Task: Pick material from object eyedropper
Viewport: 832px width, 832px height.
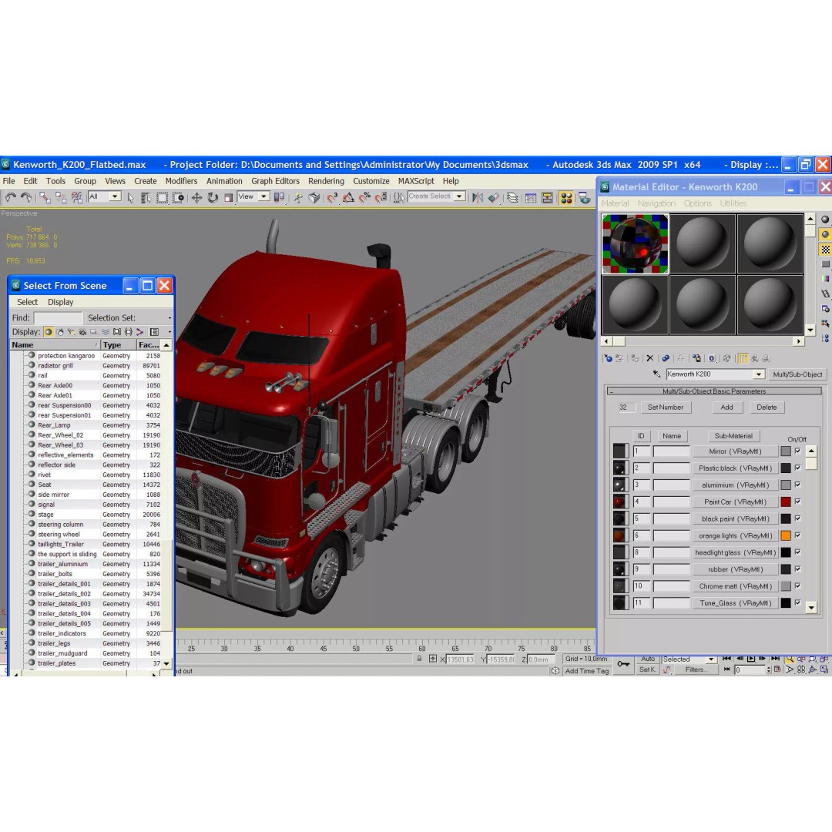Action: 657,374
